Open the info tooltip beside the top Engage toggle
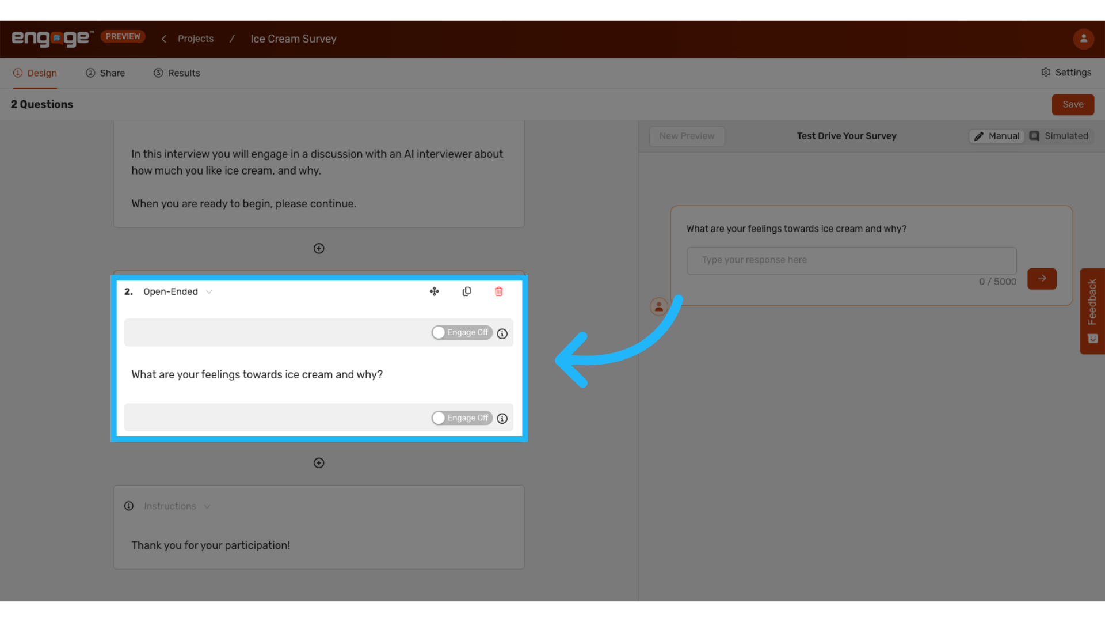 (502, 334)
